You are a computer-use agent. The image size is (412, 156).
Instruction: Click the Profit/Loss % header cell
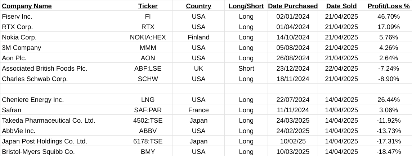pyautogui.click(x=388, y=6)
